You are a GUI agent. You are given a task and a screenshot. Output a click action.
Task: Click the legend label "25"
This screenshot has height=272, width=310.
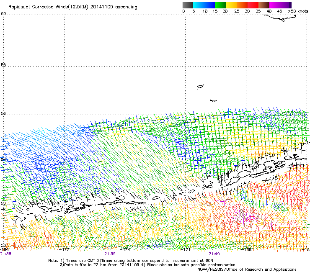pos(237,11)
